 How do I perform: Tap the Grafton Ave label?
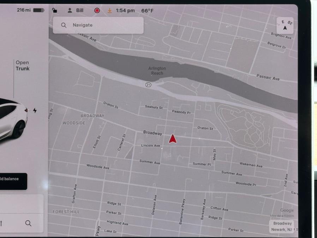point(74,194)
